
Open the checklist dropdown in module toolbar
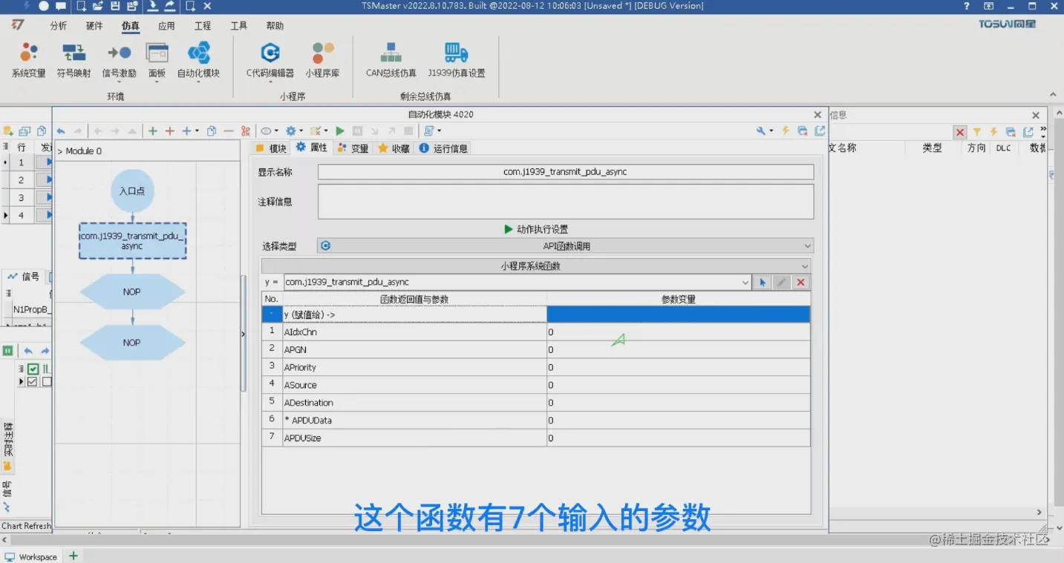[319, 131]
